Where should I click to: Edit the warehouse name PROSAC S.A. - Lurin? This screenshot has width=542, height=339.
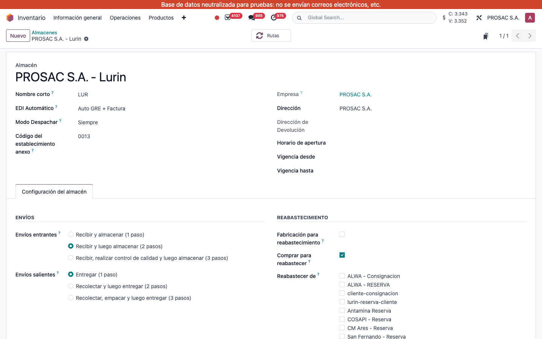pos(71,77)
